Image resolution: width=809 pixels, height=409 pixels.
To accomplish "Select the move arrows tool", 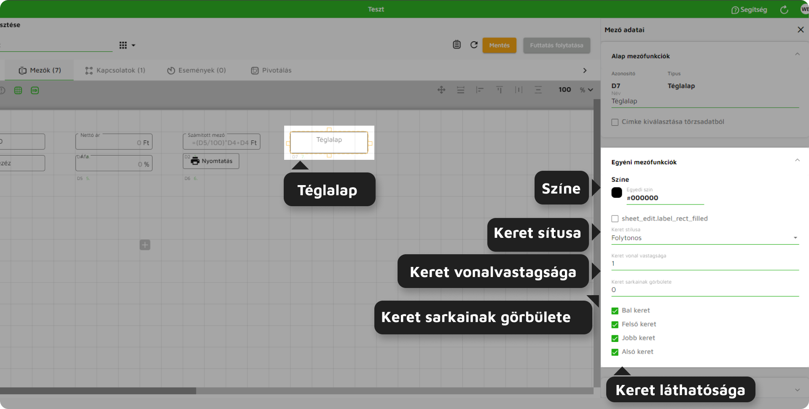I will (441, 90).
